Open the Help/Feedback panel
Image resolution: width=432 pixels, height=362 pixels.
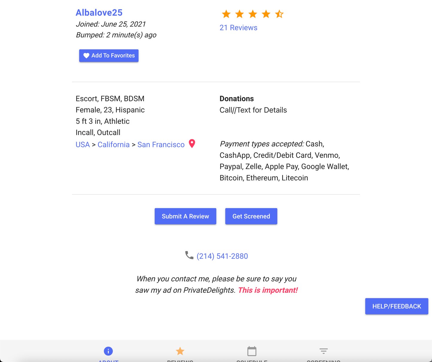click(397, 306)
